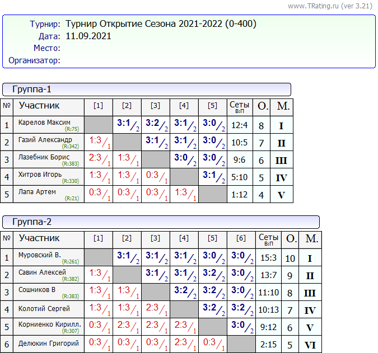378x353 pixels.
Task: Open Лазебник Борис player entry
Action: pyautogui.click(x=44, y=157)
